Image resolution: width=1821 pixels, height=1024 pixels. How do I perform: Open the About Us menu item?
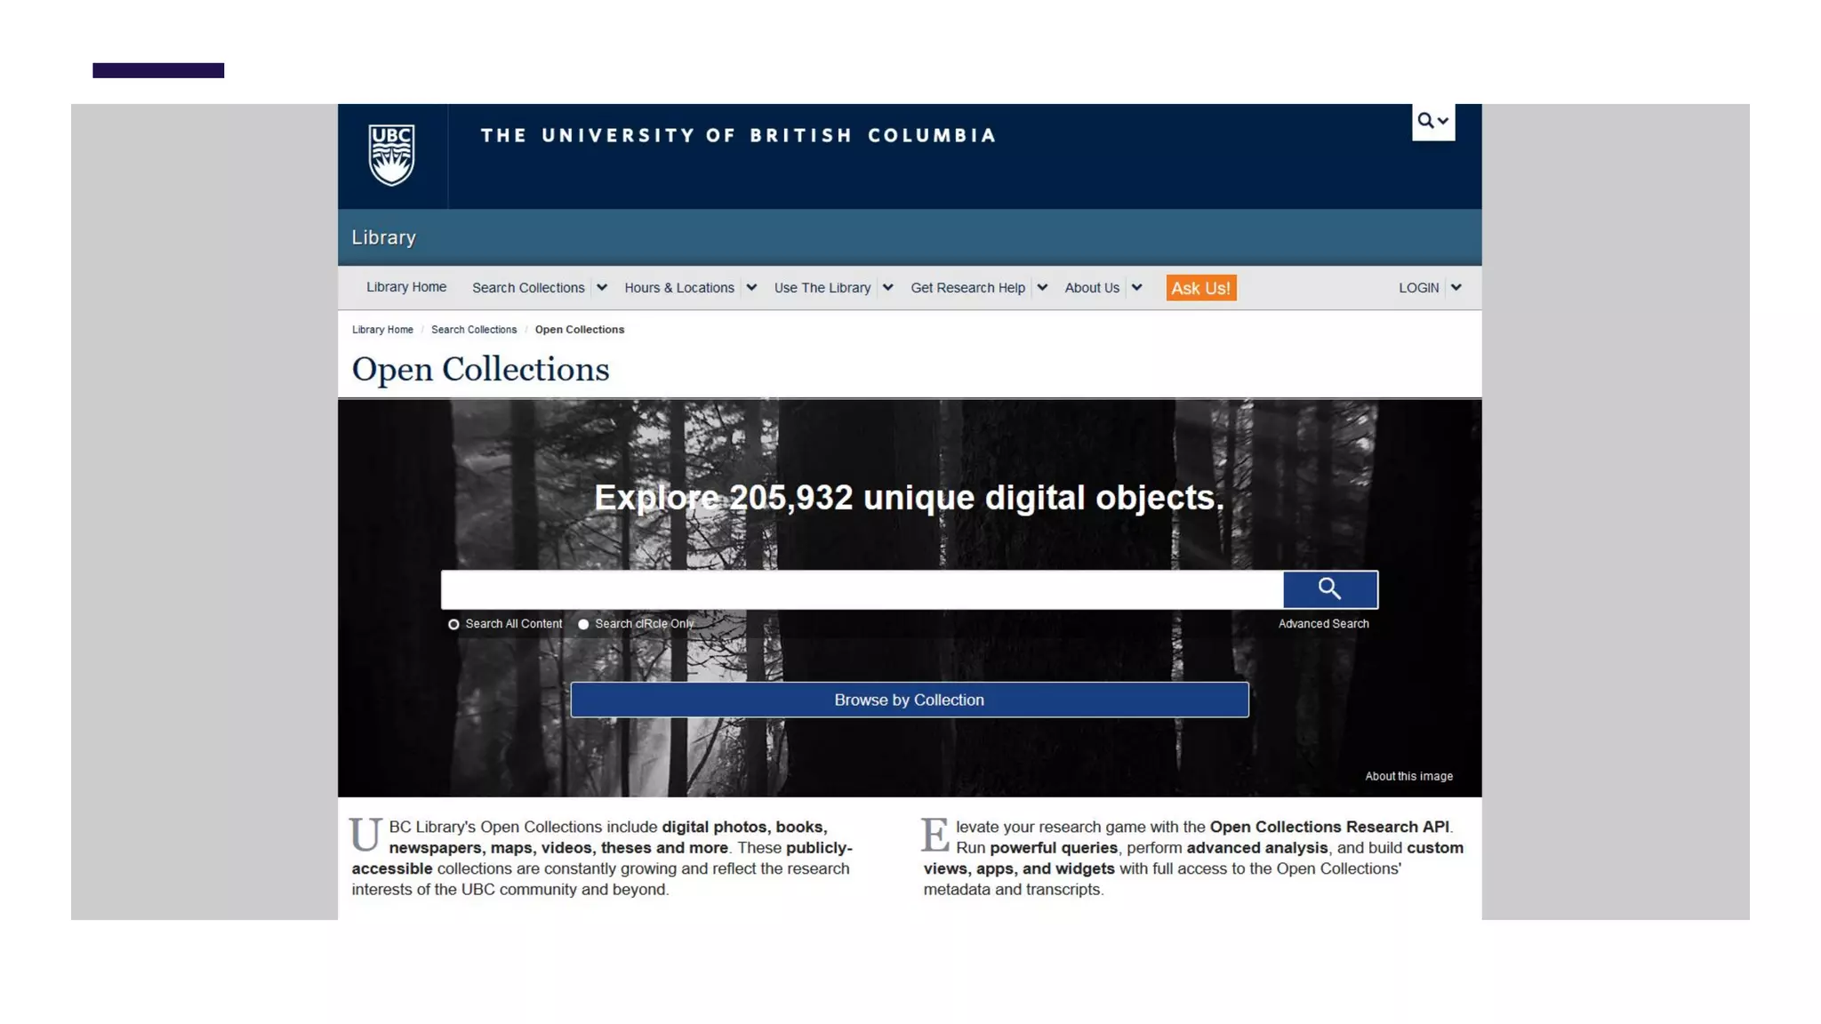[1091, 288]
